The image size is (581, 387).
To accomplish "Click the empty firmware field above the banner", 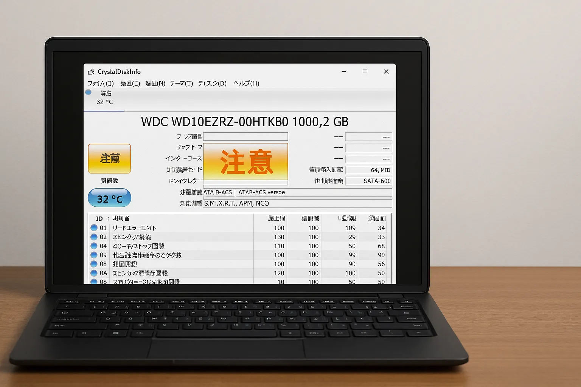I will [x=245, y=136].
